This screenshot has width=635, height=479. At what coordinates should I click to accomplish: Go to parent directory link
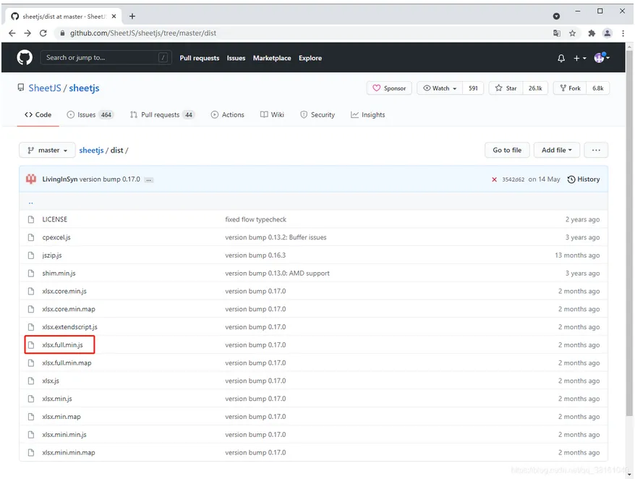[31, 202]
